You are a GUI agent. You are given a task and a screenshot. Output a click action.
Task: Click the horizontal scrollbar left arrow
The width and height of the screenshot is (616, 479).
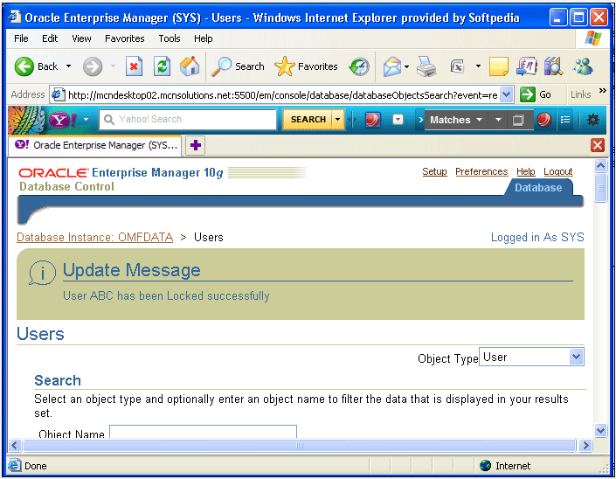point(15,446)
